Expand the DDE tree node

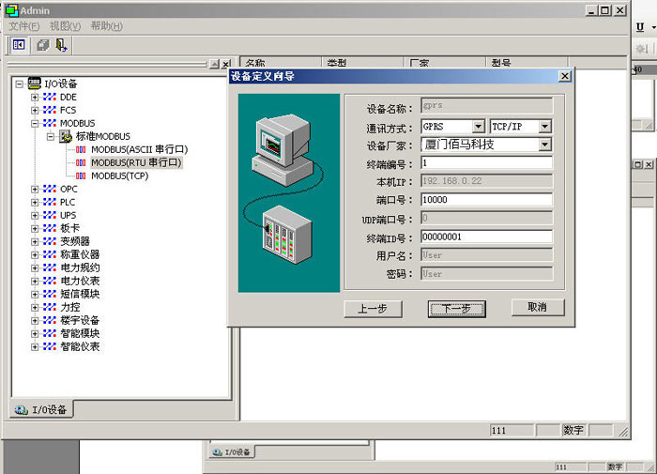[35, 97]
